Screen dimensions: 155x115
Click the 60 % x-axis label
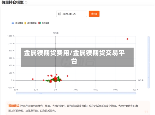95,90
